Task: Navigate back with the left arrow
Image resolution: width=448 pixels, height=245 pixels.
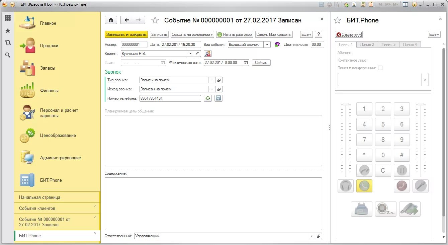Action: 126,20
